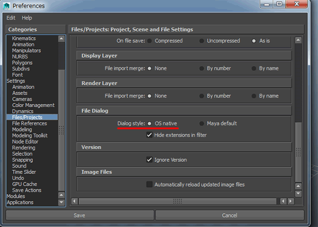Click the Save button
Viewport: 318px width, 227px height.
[78, 215]
